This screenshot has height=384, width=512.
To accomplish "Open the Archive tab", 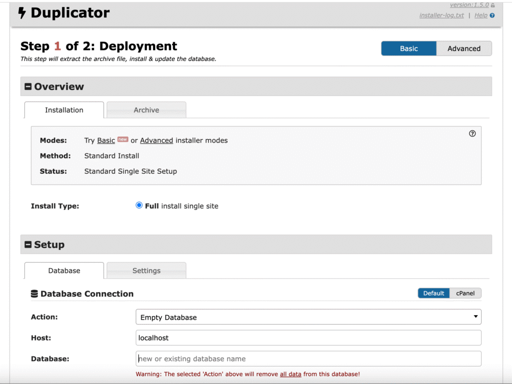I will (x=146, y=110).
